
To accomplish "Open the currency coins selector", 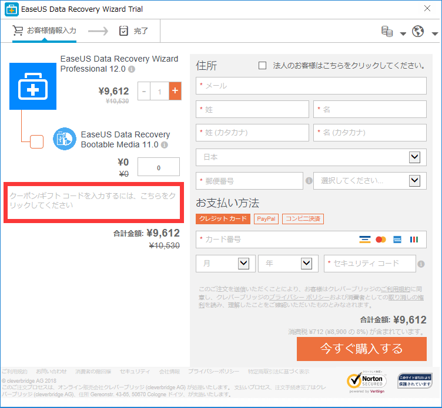I will click(x=387, y=31).
